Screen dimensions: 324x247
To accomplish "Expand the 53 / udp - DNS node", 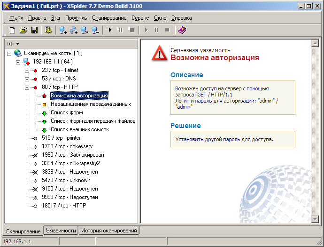I will click(27, 79).
